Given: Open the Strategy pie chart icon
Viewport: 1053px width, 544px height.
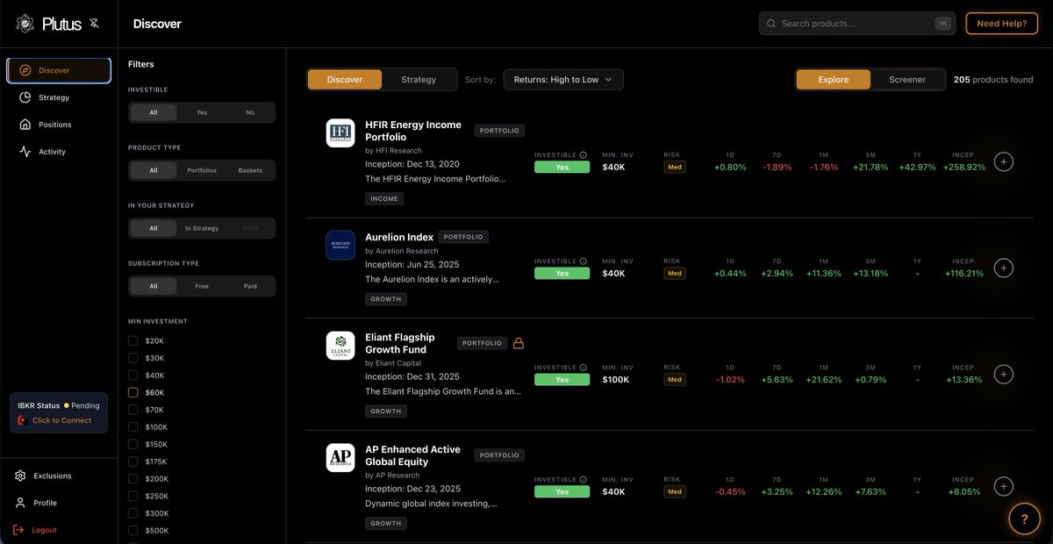Looking at the screenshot, I should coord(25,97).
